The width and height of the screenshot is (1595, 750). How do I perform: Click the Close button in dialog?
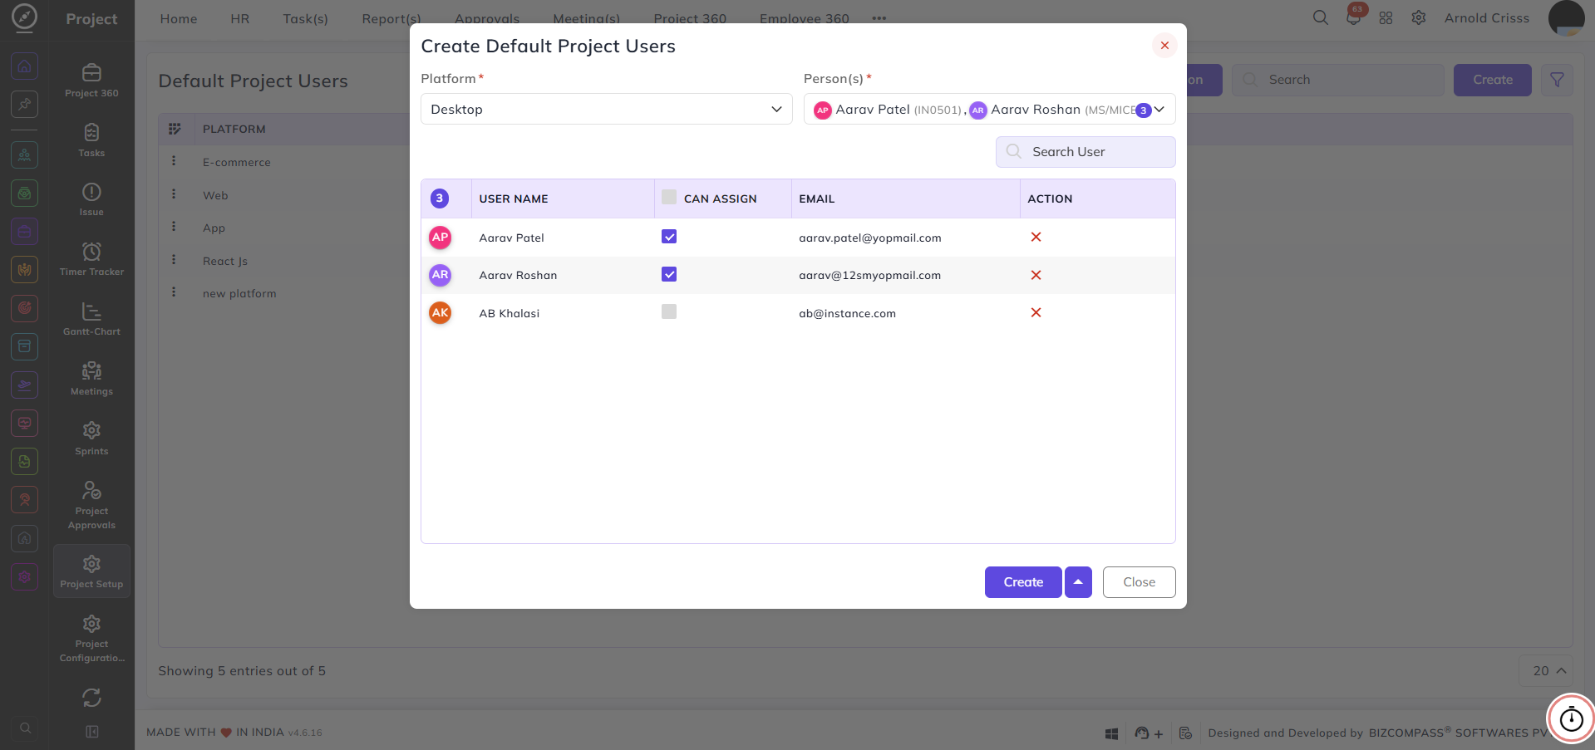1139,582
